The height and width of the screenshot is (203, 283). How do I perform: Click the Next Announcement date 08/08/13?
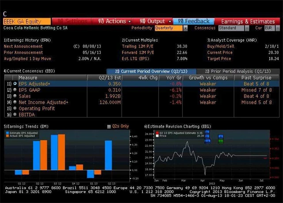coord(92,46)
